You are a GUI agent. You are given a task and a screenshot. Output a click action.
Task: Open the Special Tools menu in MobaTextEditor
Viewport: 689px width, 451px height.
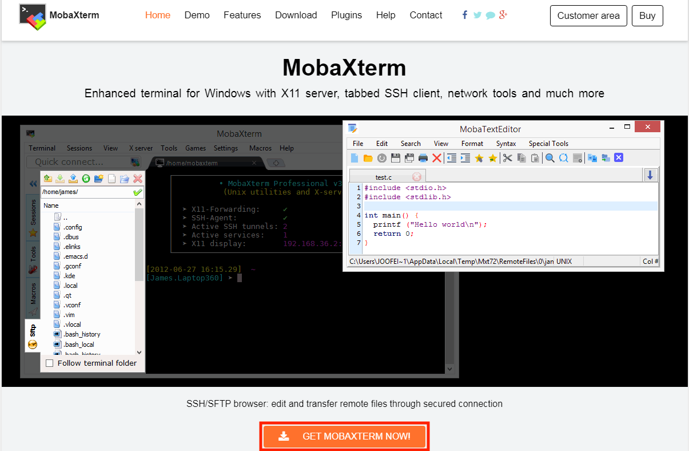point(548,144)
